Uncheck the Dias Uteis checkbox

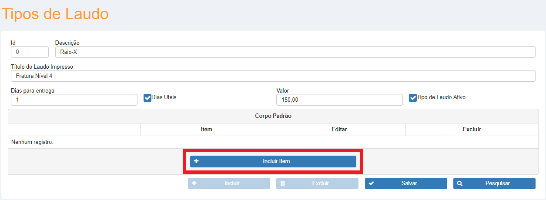(x=147, y=98)
